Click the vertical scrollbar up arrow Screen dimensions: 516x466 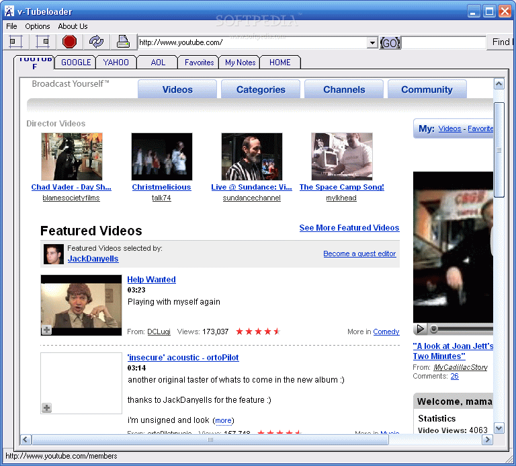pyautogui.click(x=499, y=84)
